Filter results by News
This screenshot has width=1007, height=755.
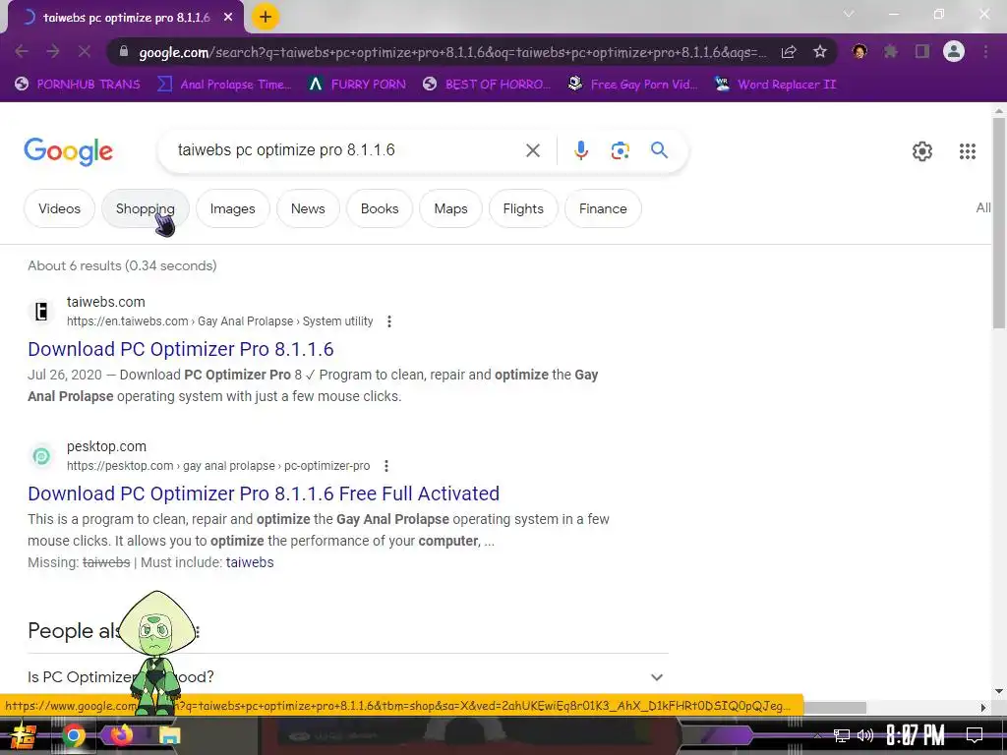click(308, 208)
